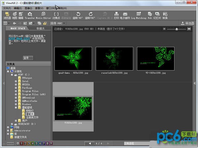198x148 pixels.
Task: Rotate the image +90° clockwise
Action: tap(90, 15)
